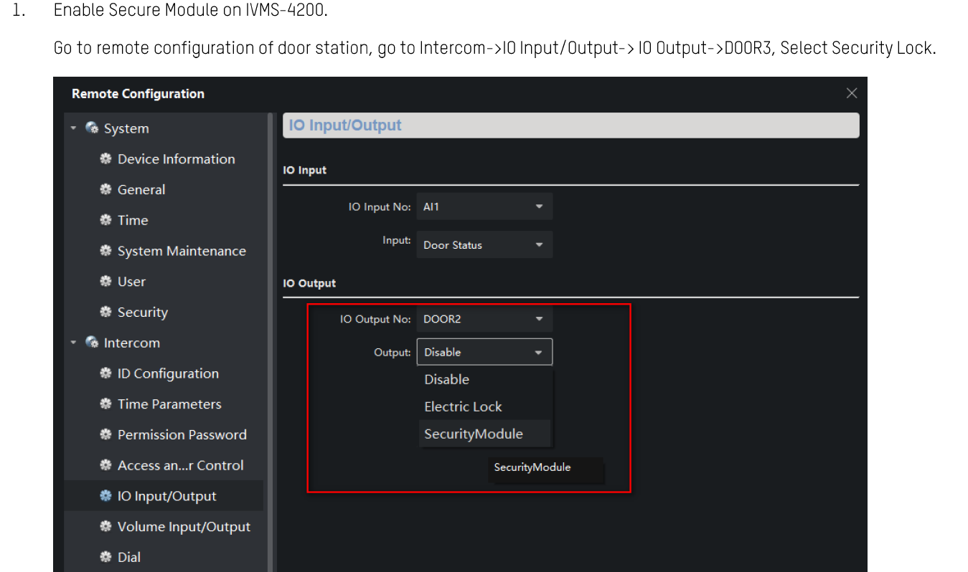968x572 pixels.
Task: Choose Electric Lock in the Output list
Action: 463,406
